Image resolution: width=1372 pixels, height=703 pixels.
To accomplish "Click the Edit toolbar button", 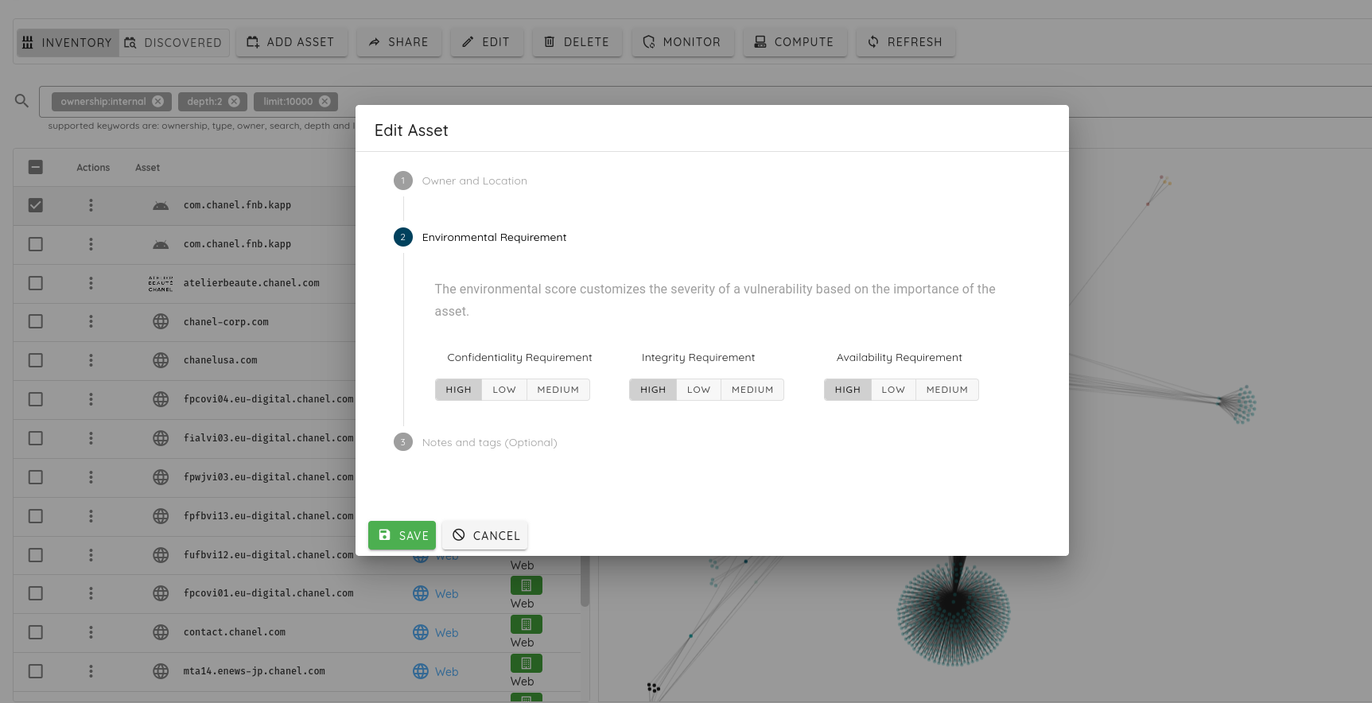I will click(x=487, y=42).
